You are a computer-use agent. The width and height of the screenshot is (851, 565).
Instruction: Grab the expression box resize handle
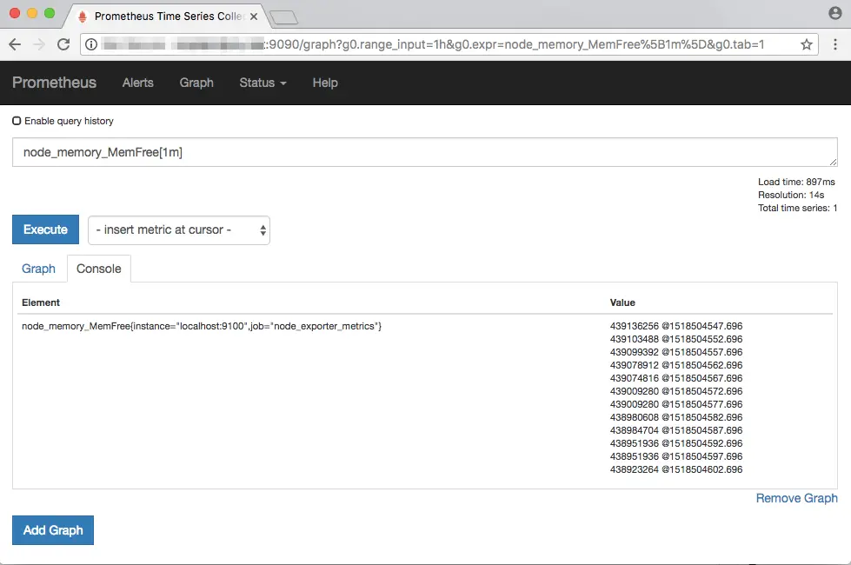[833, 162]
